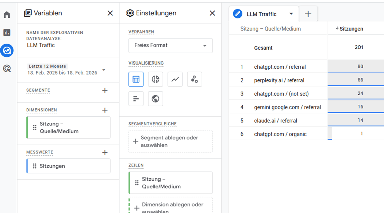Select the donut chart visualization

coord(155,79)
